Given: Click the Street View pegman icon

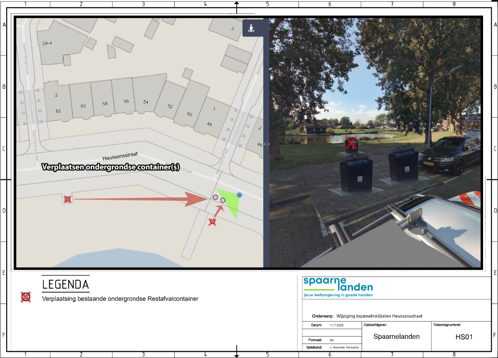Looking at the screenshot, I should [x=251, y=28].
